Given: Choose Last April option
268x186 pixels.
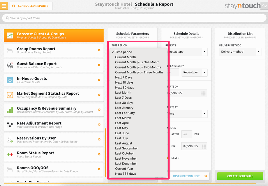Looking at the screenshot, I should [x=138, y=123].
